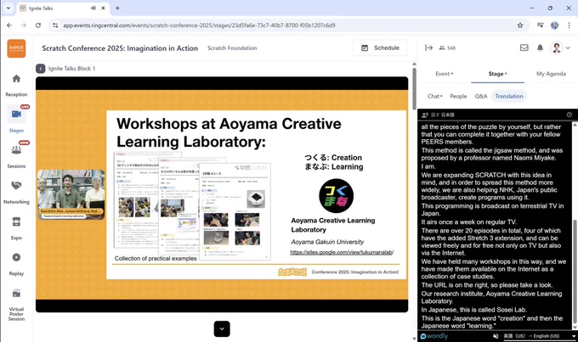The height and width of the screenshot is (342, 578).
Task: Click the Collection of practical examples thumbnails
Action: click(192, 205)
